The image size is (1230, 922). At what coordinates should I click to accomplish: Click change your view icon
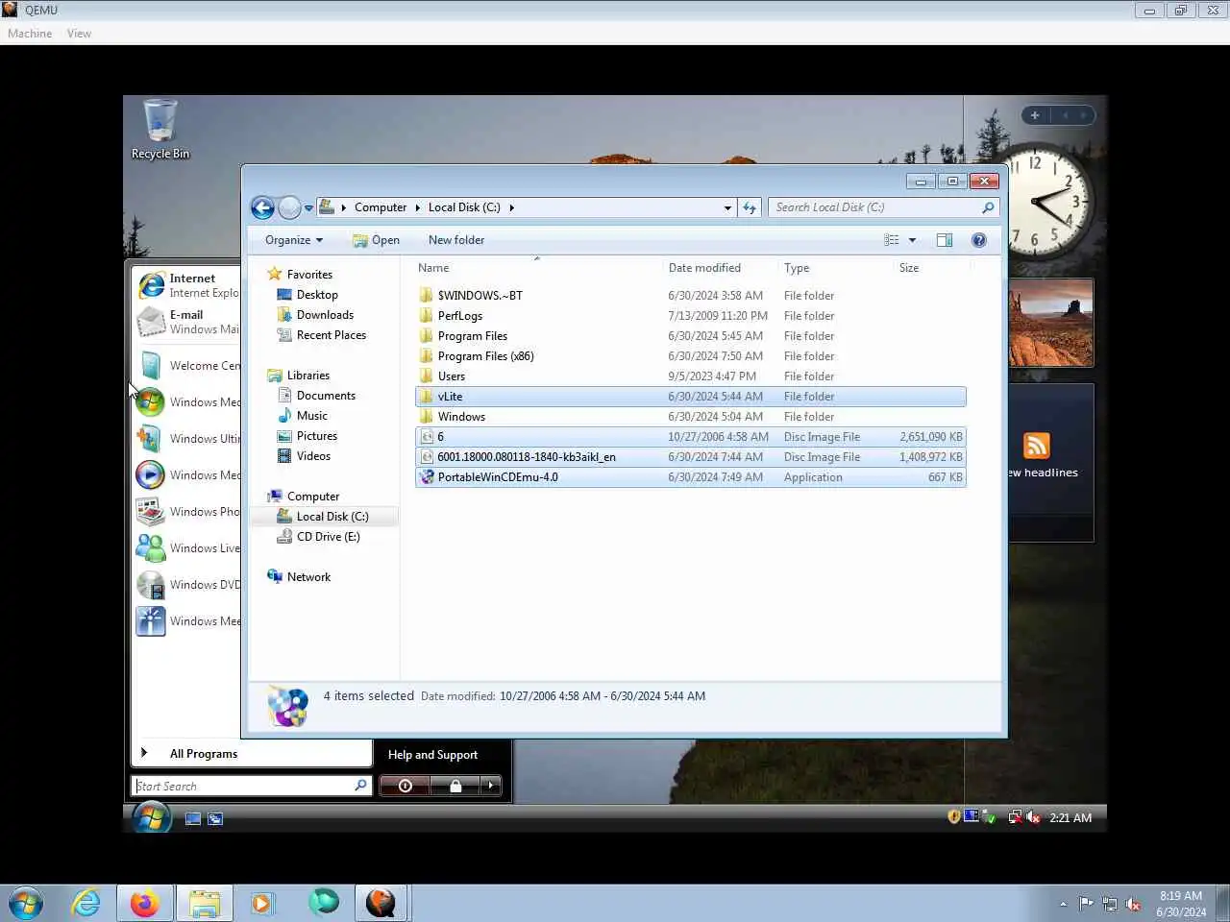892,240
